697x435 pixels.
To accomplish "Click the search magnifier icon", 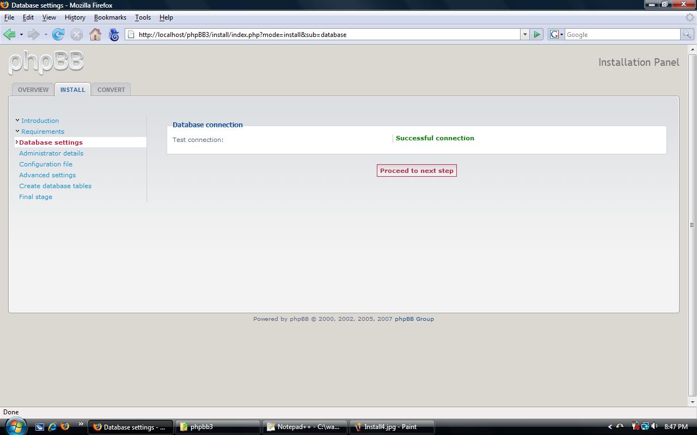I will point(687,35).
